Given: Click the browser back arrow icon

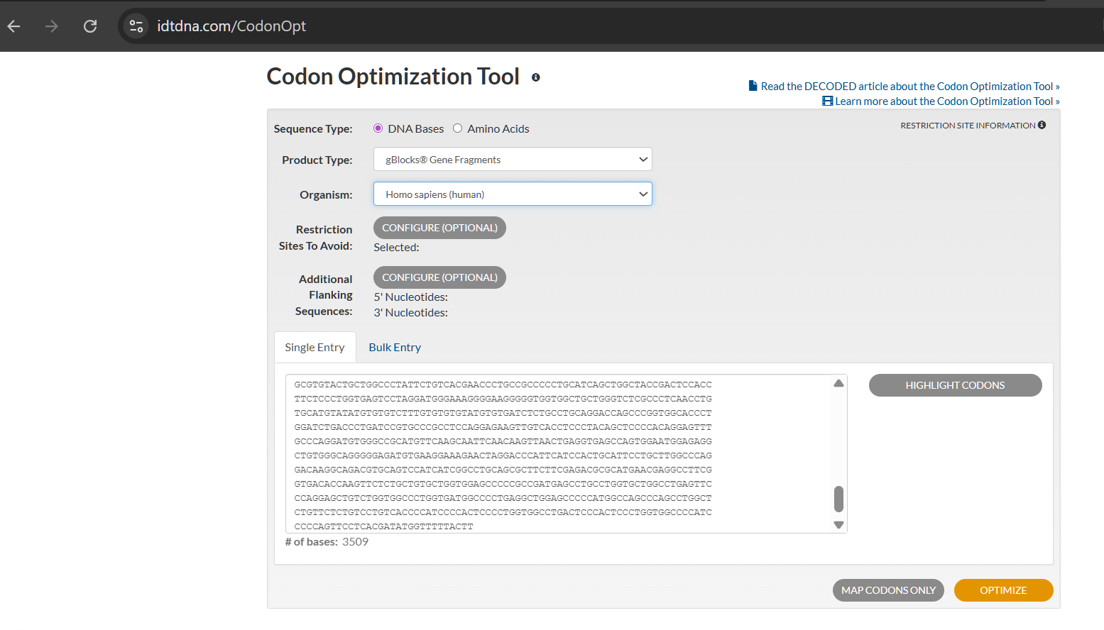Looking at the screenshot, I should point(14,26).
